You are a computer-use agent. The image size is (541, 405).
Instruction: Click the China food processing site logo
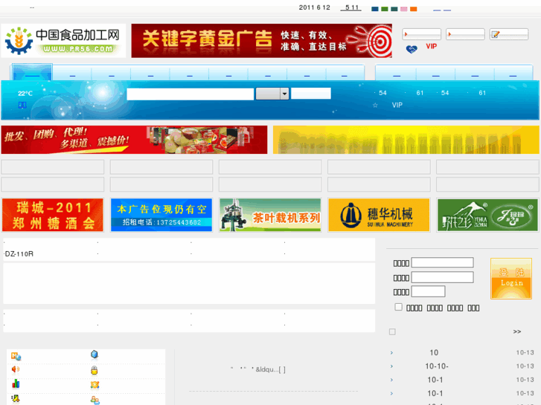tap(63, 41)
